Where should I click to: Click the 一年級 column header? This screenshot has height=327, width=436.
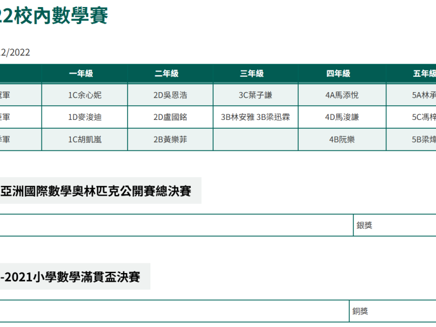pyautogui.click(x=84, y=74)
